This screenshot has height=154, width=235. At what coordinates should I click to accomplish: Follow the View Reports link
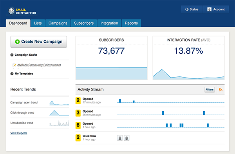tap(19, 133)
